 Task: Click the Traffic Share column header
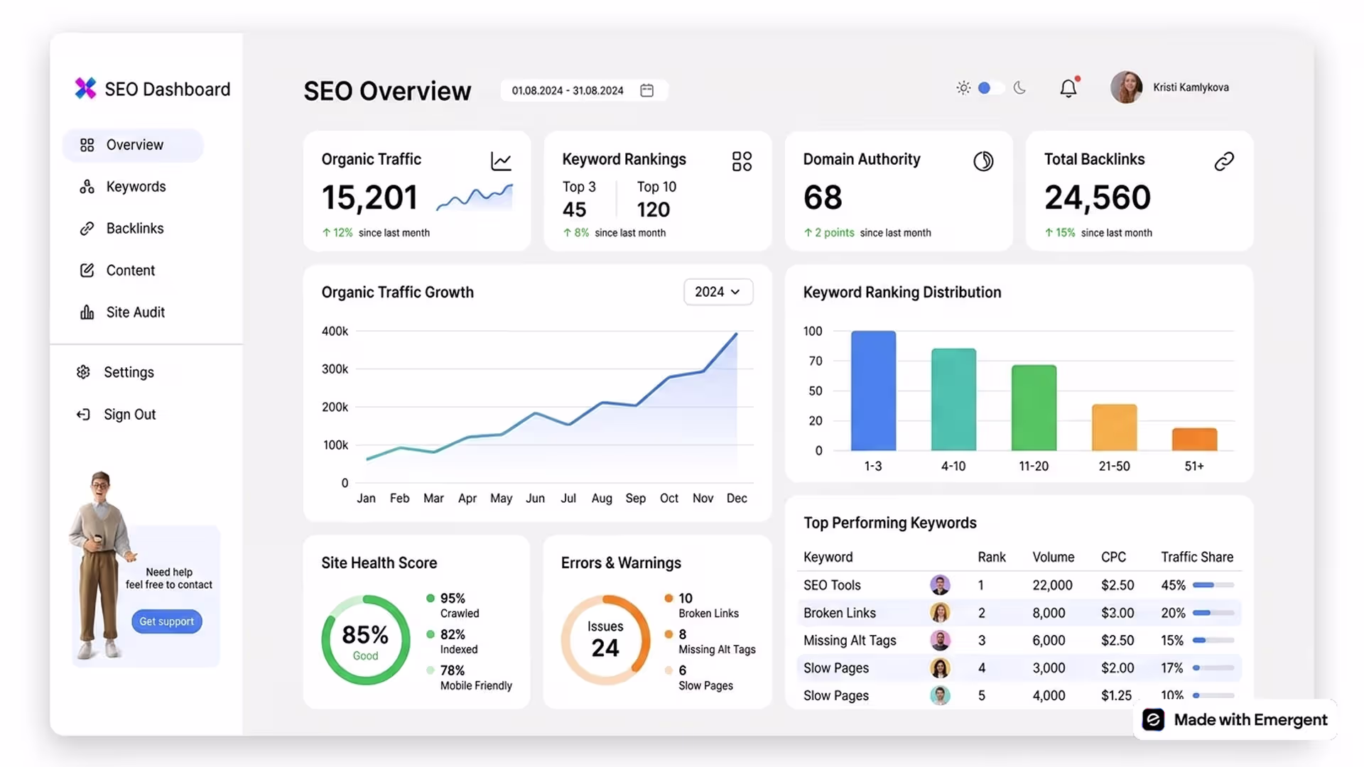pos(1197,557)
